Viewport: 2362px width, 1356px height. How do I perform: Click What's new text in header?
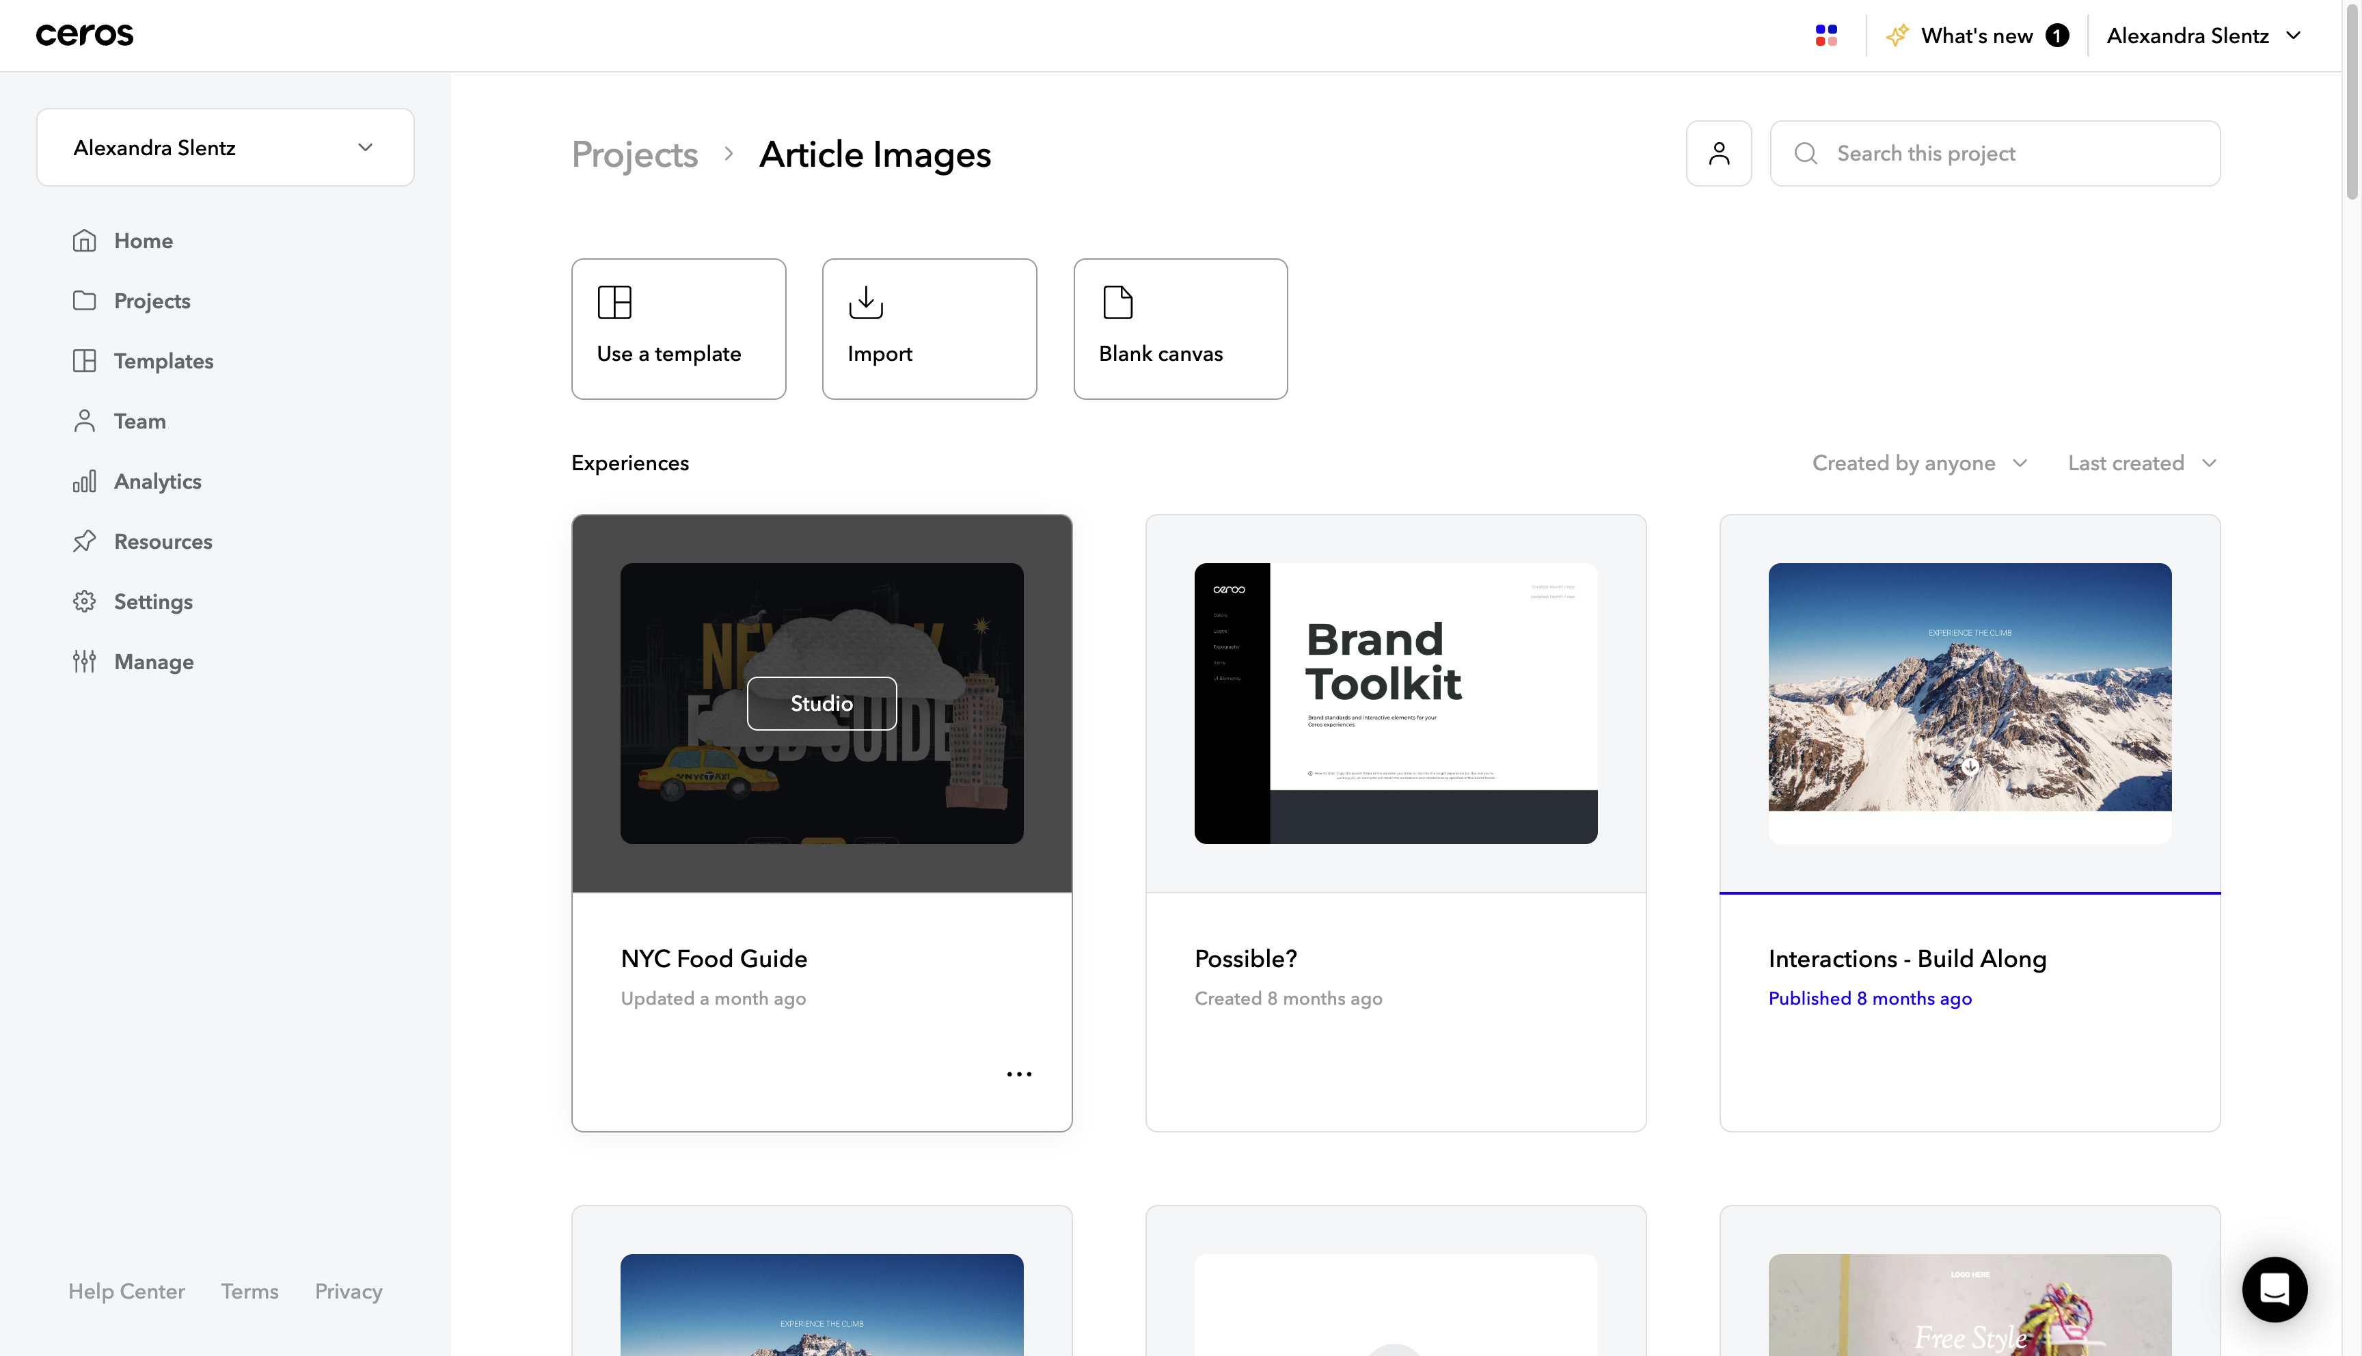coord(1977,36)
